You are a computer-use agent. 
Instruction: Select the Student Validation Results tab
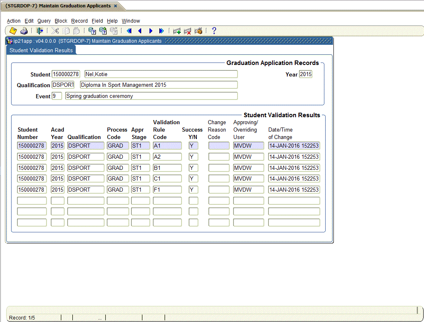click(x=40, y=50)
